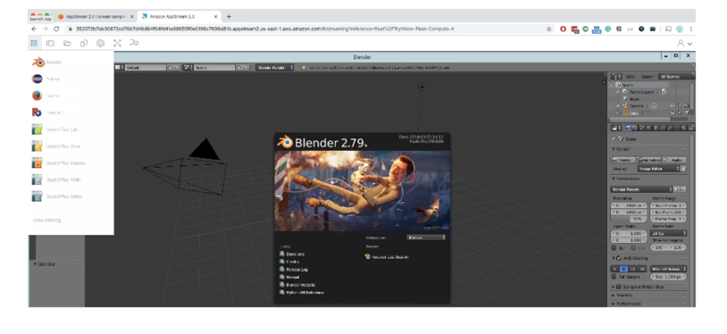This screenshot has width=727, height=334.
Task: Click Recover Last Session on splash
Action: [387, 256]
